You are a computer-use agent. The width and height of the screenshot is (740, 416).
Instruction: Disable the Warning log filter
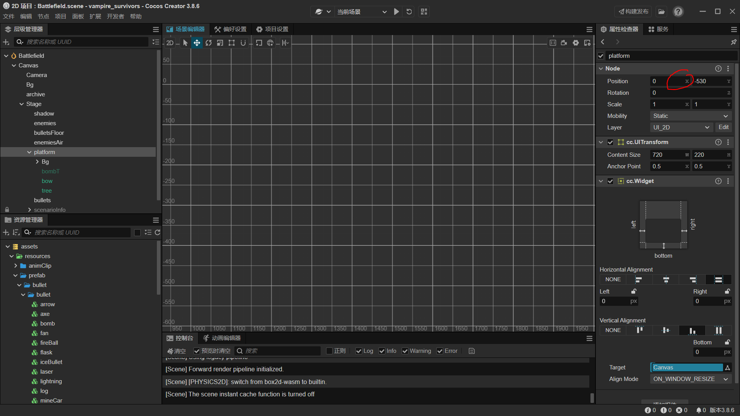[405, 351]
